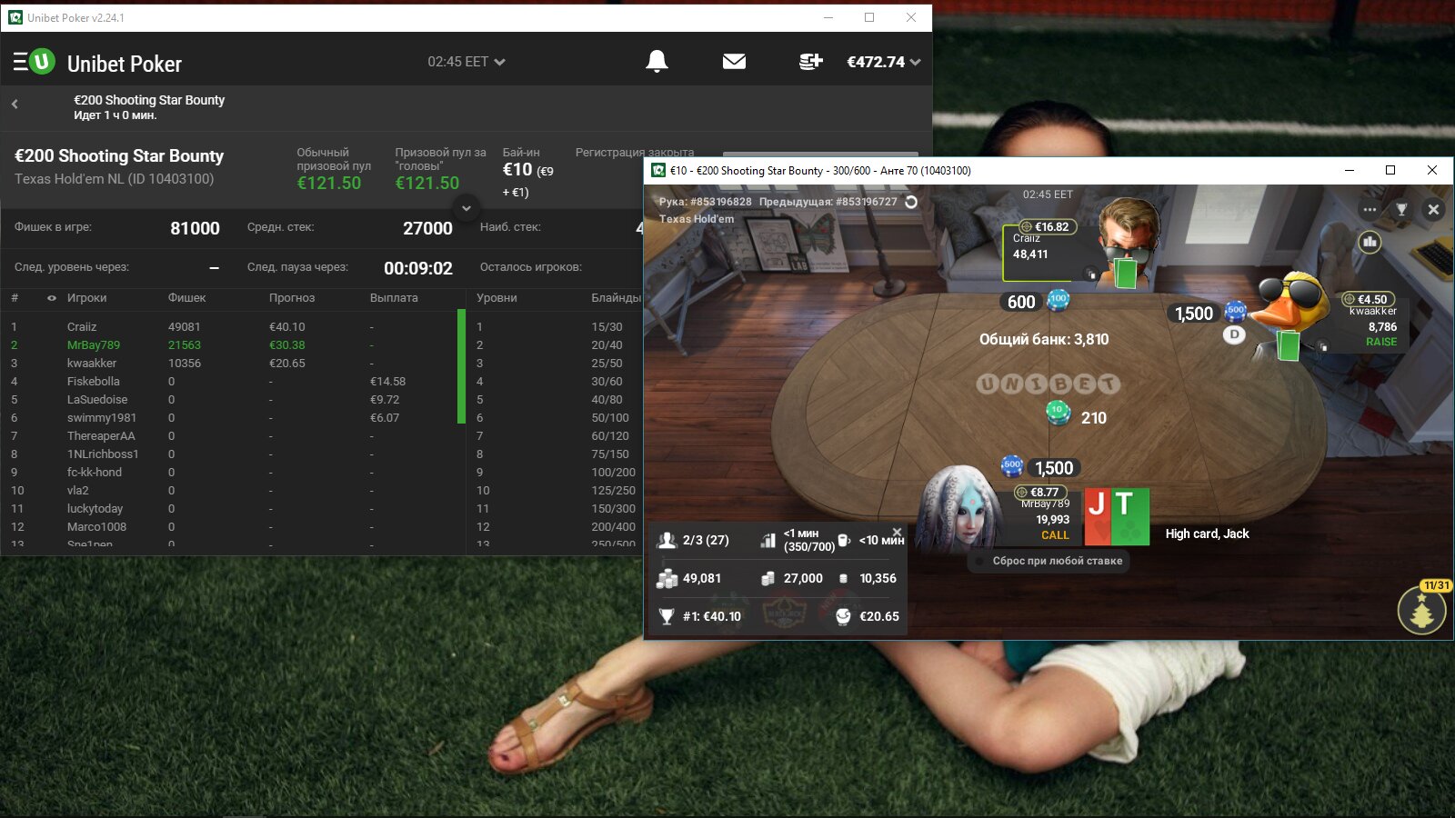The image size is (1455, 818).
Task: Select the €200 Shooting Star Bounty lobby tab
Action: (x=149, y=107)
